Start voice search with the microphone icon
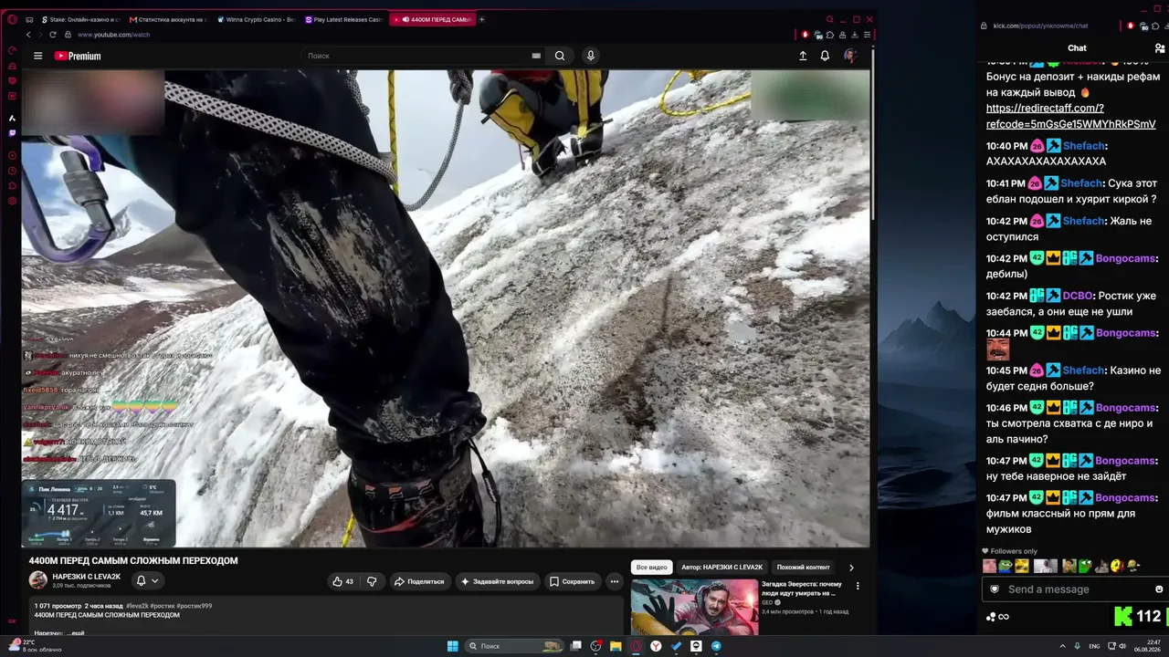 (591, 56)
